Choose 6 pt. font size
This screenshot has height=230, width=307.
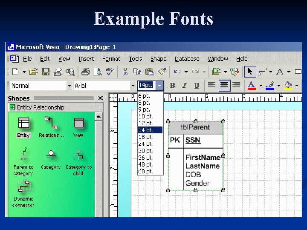coord(150,96)
